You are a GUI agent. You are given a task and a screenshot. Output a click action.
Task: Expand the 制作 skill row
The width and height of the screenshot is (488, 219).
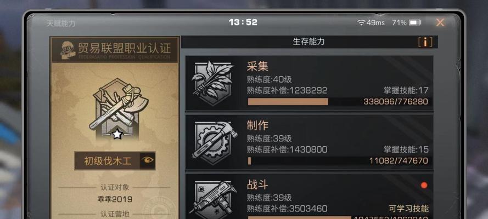(x=309, y=142)
